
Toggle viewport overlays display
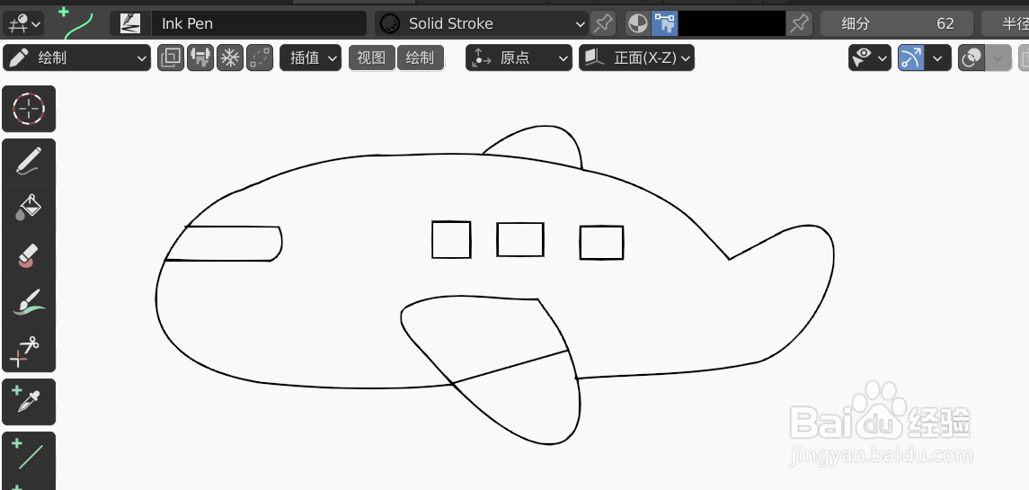(971, 58)
